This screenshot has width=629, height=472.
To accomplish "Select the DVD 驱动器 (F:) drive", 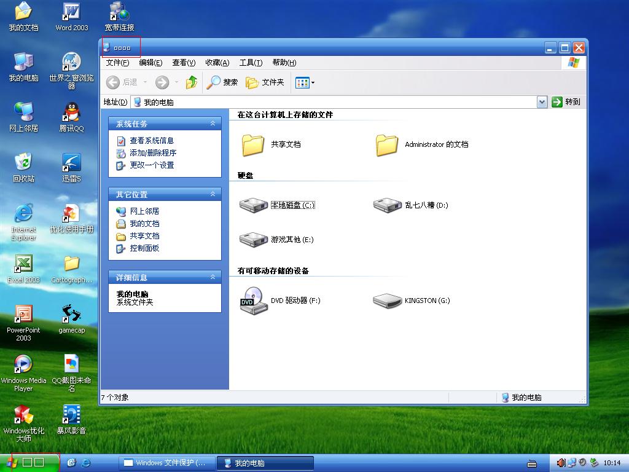I will pos(280,300).
